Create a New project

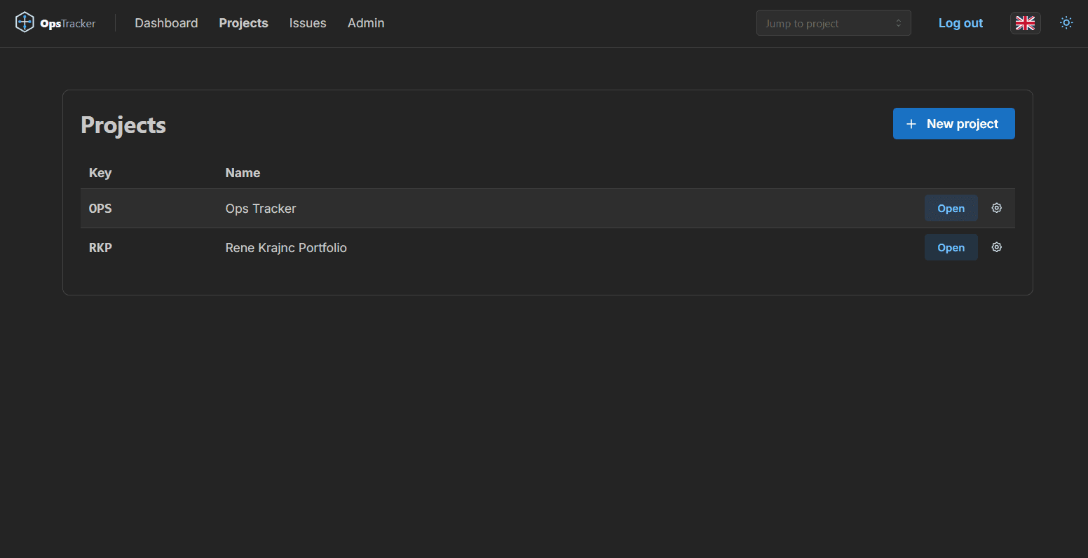[953, 123]
